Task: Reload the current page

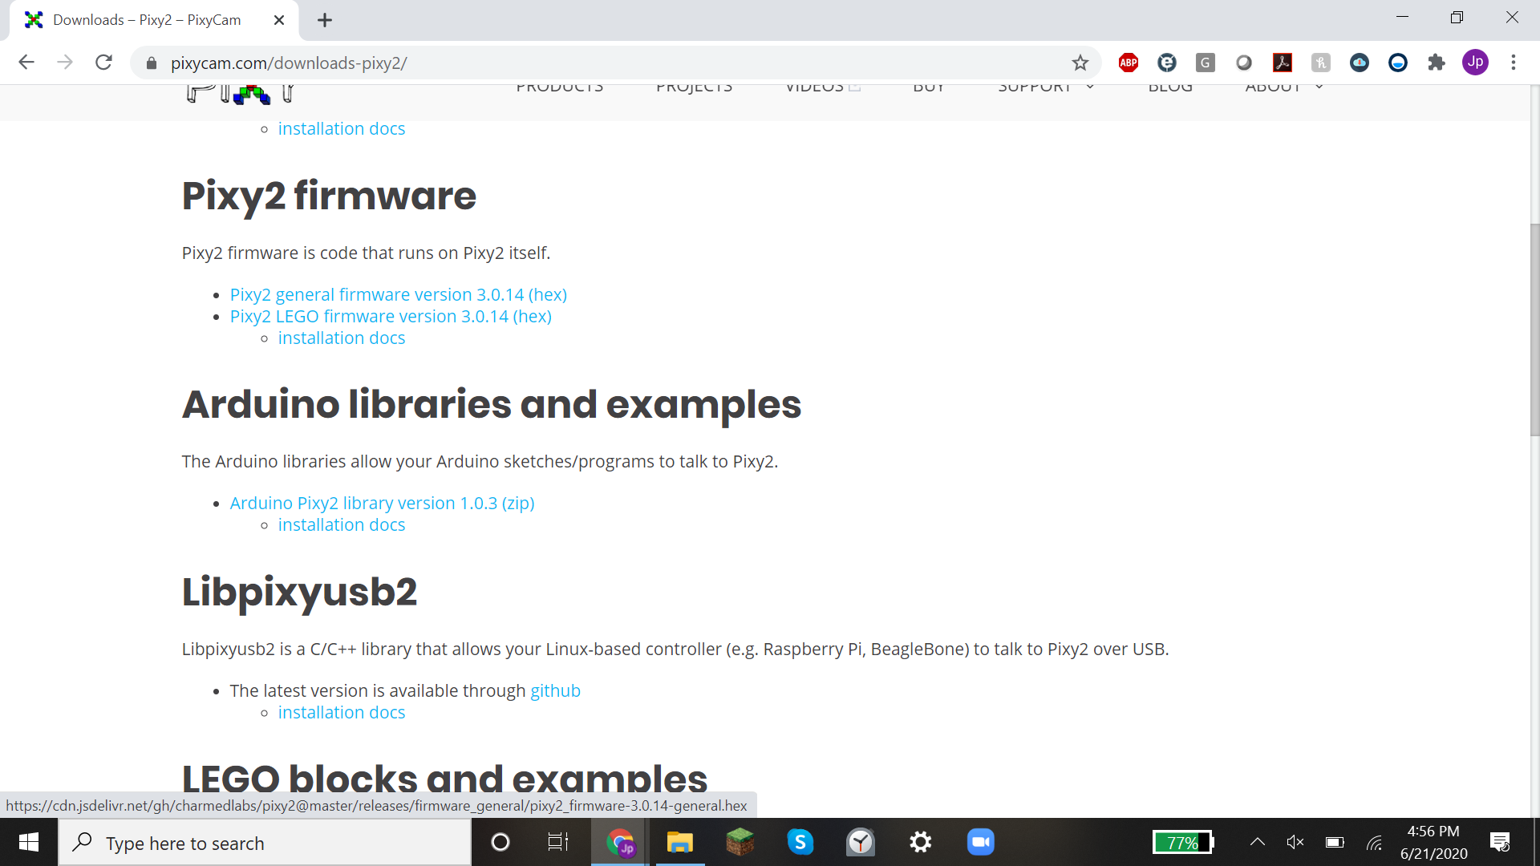Action: [x=103, y=62]
